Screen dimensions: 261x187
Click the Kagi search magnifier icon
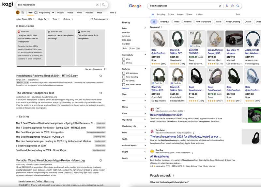pyautogui.click(x=103, y=5)
